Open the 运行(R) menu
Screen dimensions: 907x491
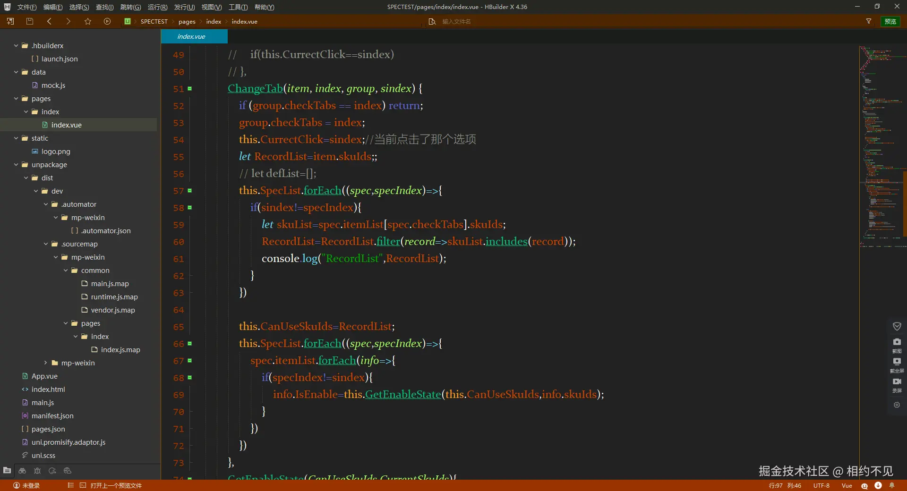157,7
